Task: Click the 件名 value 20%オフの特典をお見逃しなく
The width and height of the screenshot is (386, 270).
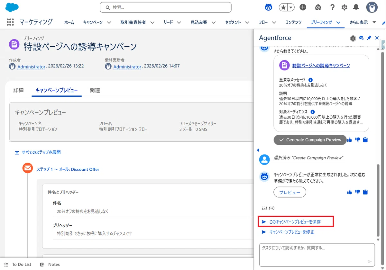Action: tap(83, 212)
